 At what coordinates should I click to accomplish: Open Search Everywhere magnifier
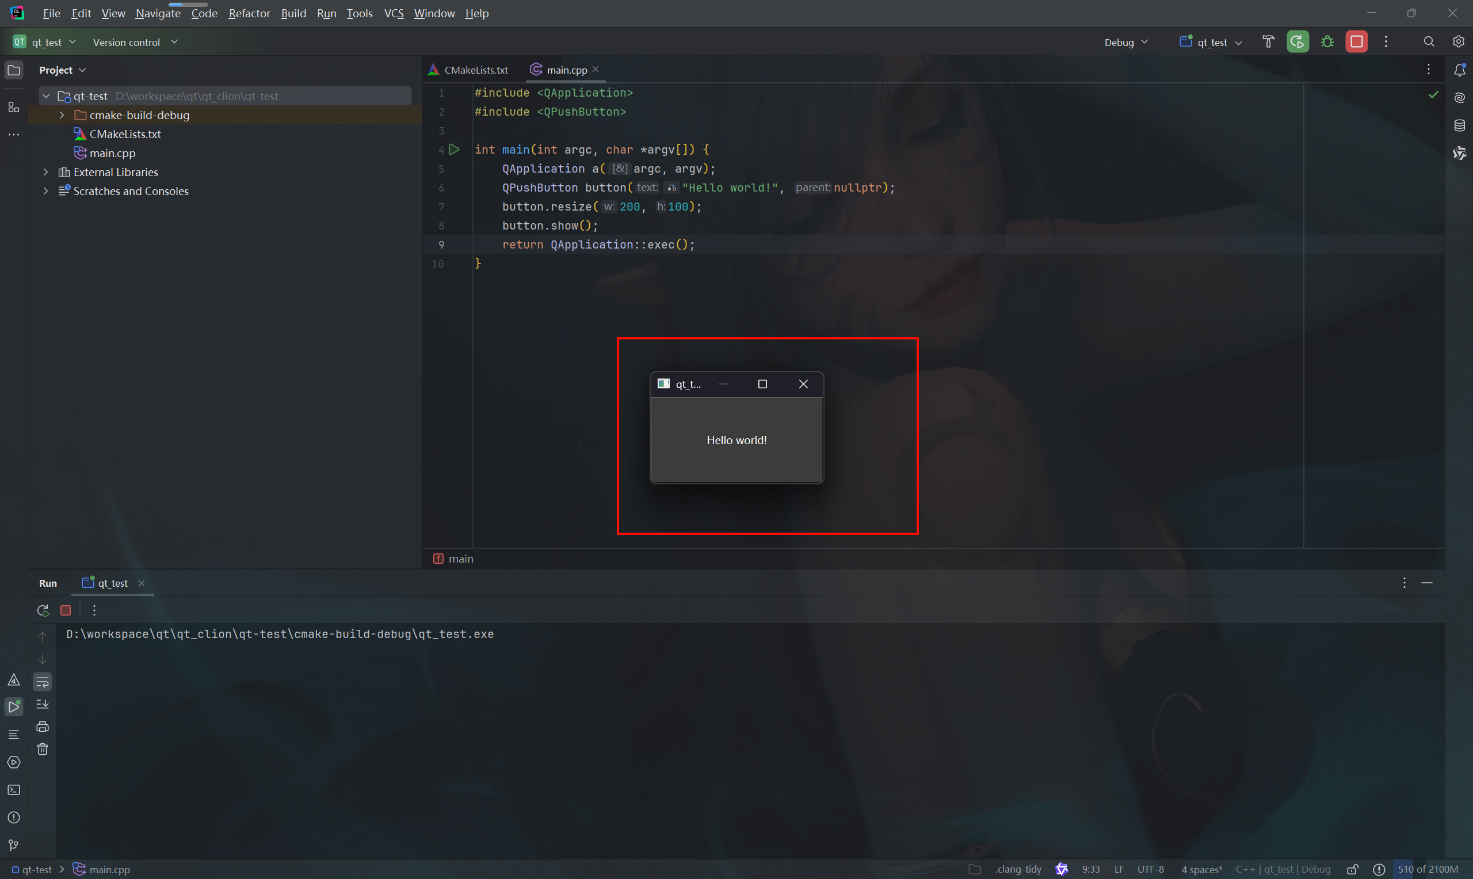click(x=1429, y=41)
